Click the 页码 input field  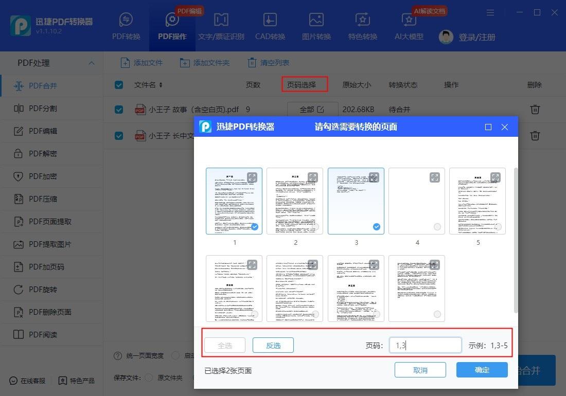pyautogui.click(x=425, y=345)
